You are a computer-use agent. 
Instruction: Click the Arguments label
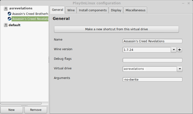[x=62, y=78]
